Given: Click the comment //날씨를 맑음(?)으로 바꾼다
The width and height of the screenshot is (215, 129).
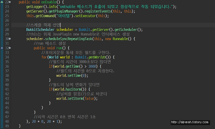Looking at the screenshot, I should click(82, 94).
